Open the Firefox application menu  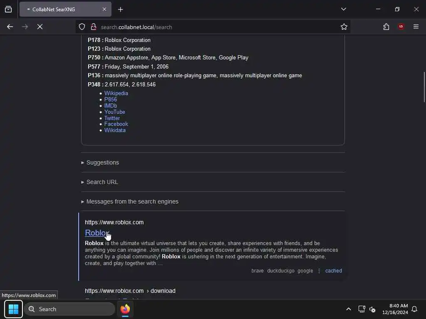tap(416, 27)
